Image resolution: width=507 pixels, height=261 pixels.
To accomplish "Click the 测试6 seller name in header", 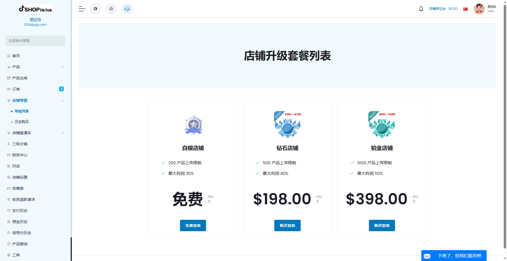I will pos(492,7).
